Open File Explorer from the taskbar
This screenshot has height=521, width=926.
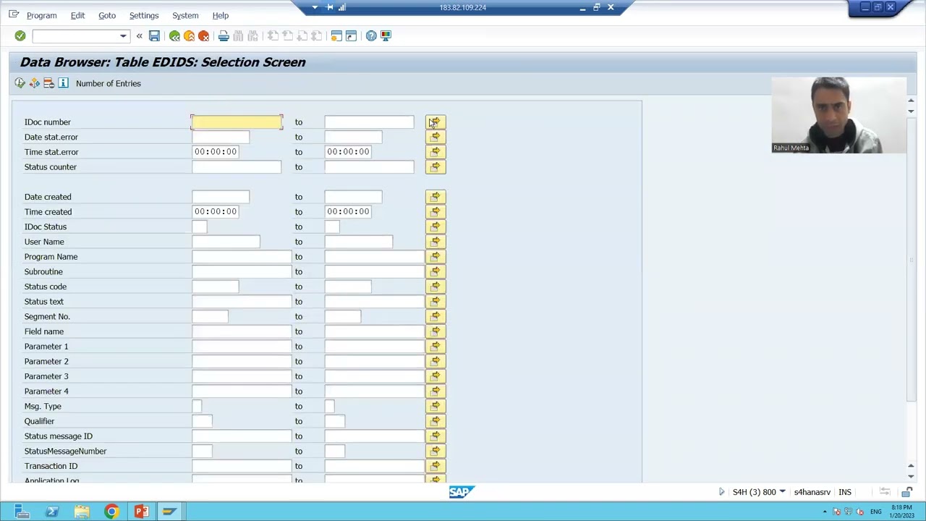pos(82,512)
